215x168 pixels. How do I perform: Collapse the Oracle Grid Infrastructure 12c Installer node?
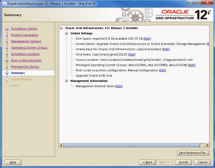pos(61,28)
